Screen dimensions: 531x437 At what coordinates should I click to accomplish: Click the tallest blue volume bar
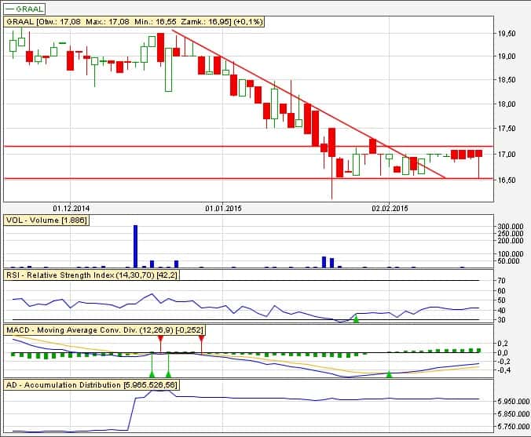click(135, 246)
